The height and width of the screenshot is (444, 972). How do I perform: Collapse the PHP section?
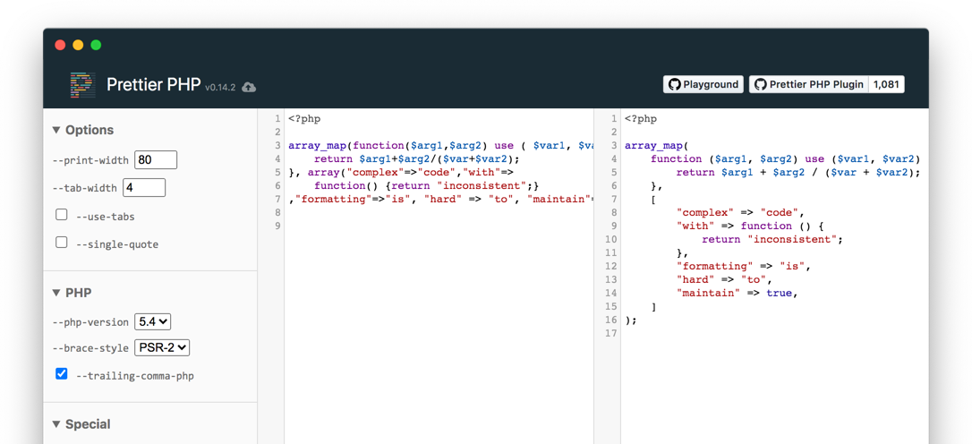pos(72,293)
